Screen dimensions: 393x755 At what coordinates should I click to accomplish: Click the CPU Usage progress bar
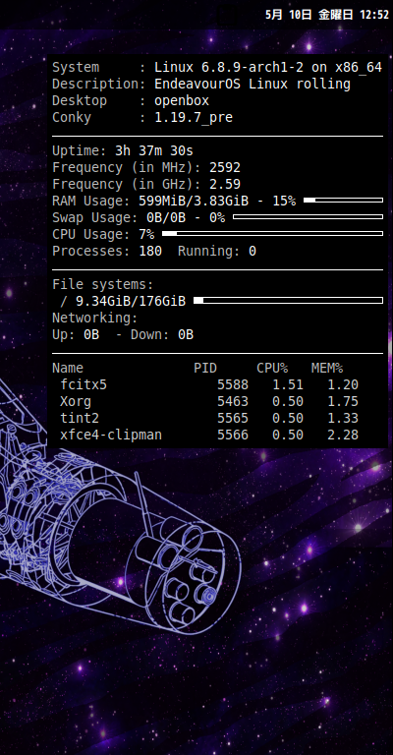coord(273,234)
